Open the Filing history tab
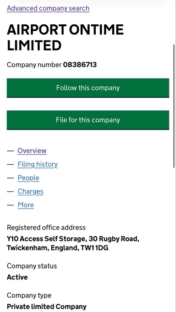Viewport: 176px width, 312px height. tap(38, 164)
